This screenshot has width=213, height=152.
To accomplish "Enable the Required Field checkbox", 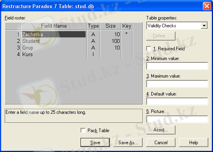I will coord(149,49).
